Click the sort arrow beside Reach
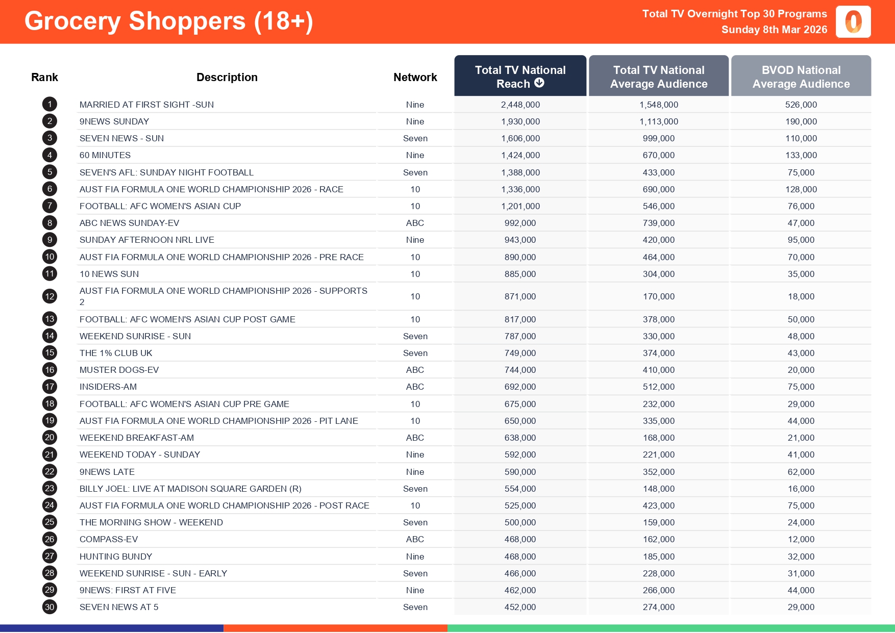This screenshot has height=633, width=895. (539, 83)
